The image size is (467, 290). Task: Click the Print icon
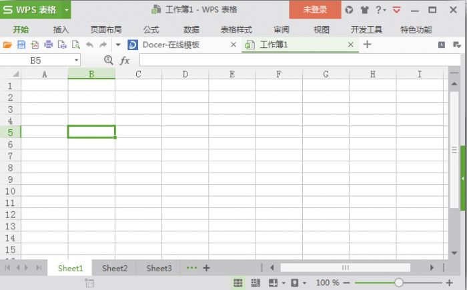48,45
